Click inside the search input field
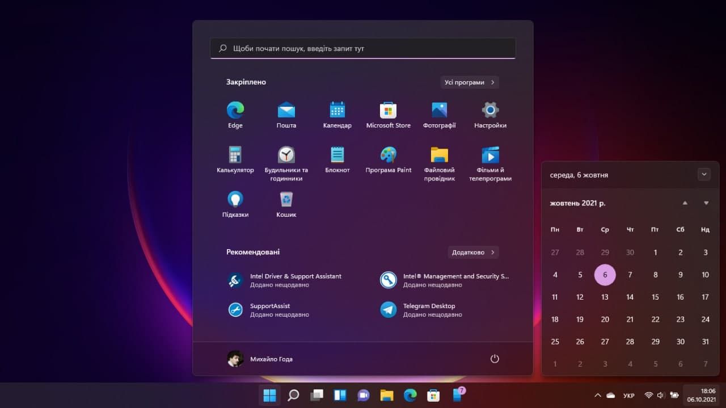726x408 pixels. coord(363,48)
